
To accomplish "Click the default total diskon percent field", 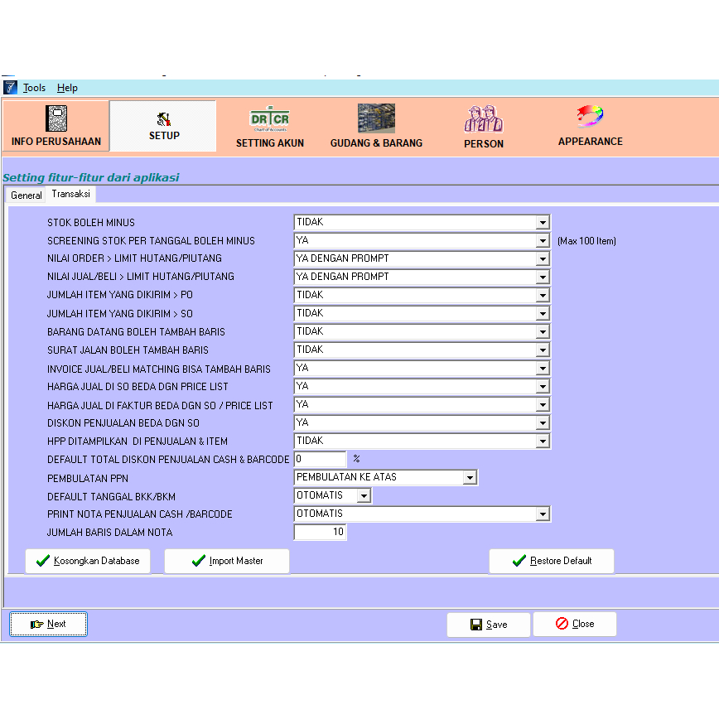I will 320,459.
